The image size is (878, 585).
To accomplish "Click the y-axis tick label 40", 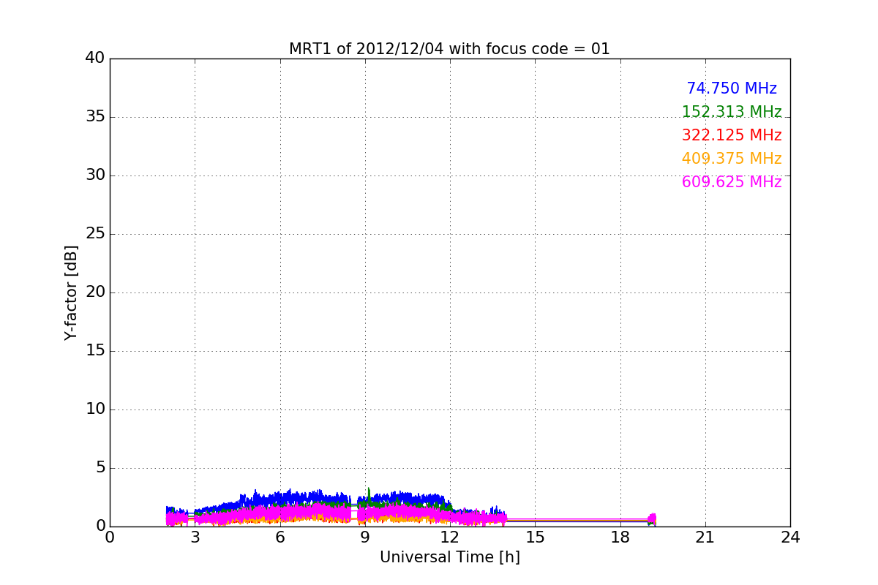I will coord(95,58).
